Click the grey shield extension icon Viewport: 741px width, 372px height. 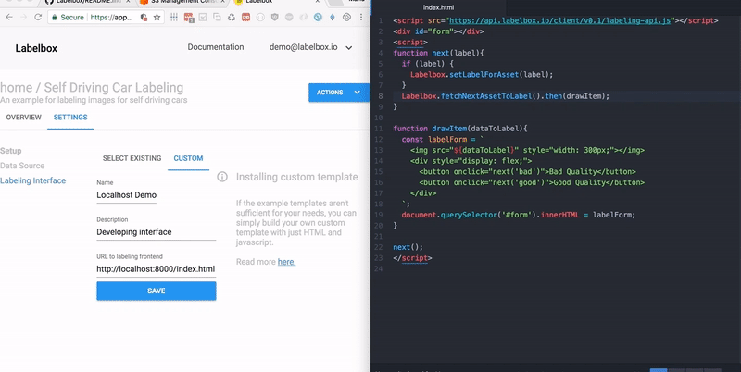274,18
